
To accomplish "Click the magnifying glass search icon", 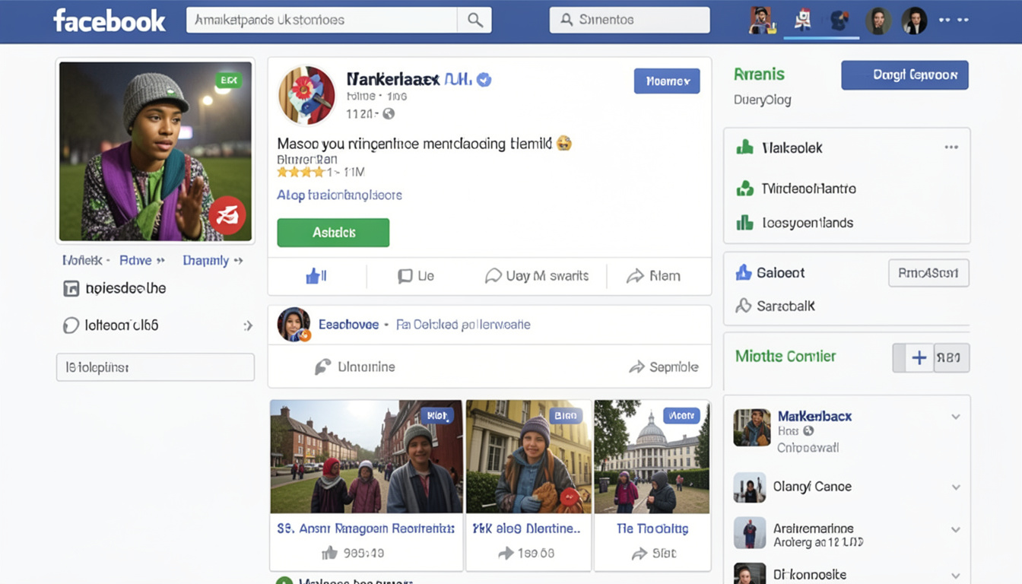I will point(475,21).
